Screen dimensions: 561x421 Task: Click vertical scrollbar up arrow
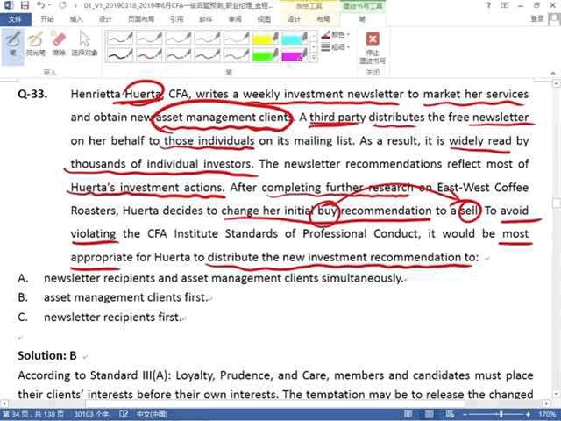pos(557,83)
